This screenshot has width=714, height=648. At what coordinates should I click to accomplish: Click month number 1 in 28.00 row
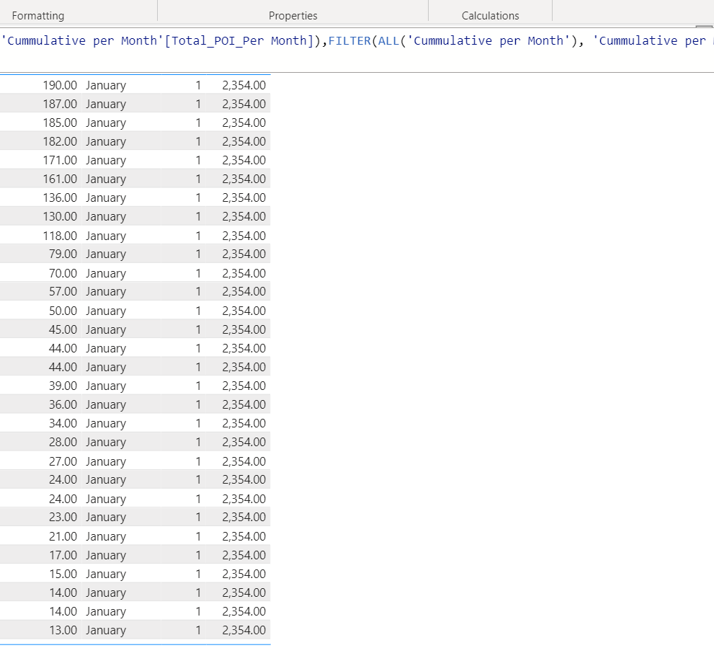tap(198, 442)
